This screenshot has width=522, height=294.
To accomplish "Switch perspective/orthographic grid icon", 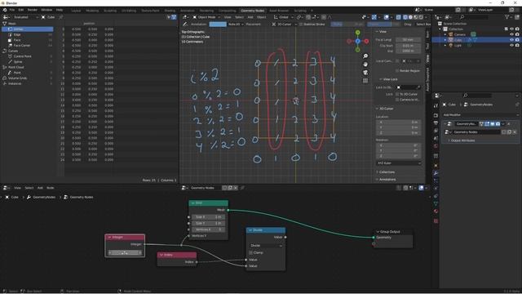I will point(365,81).
